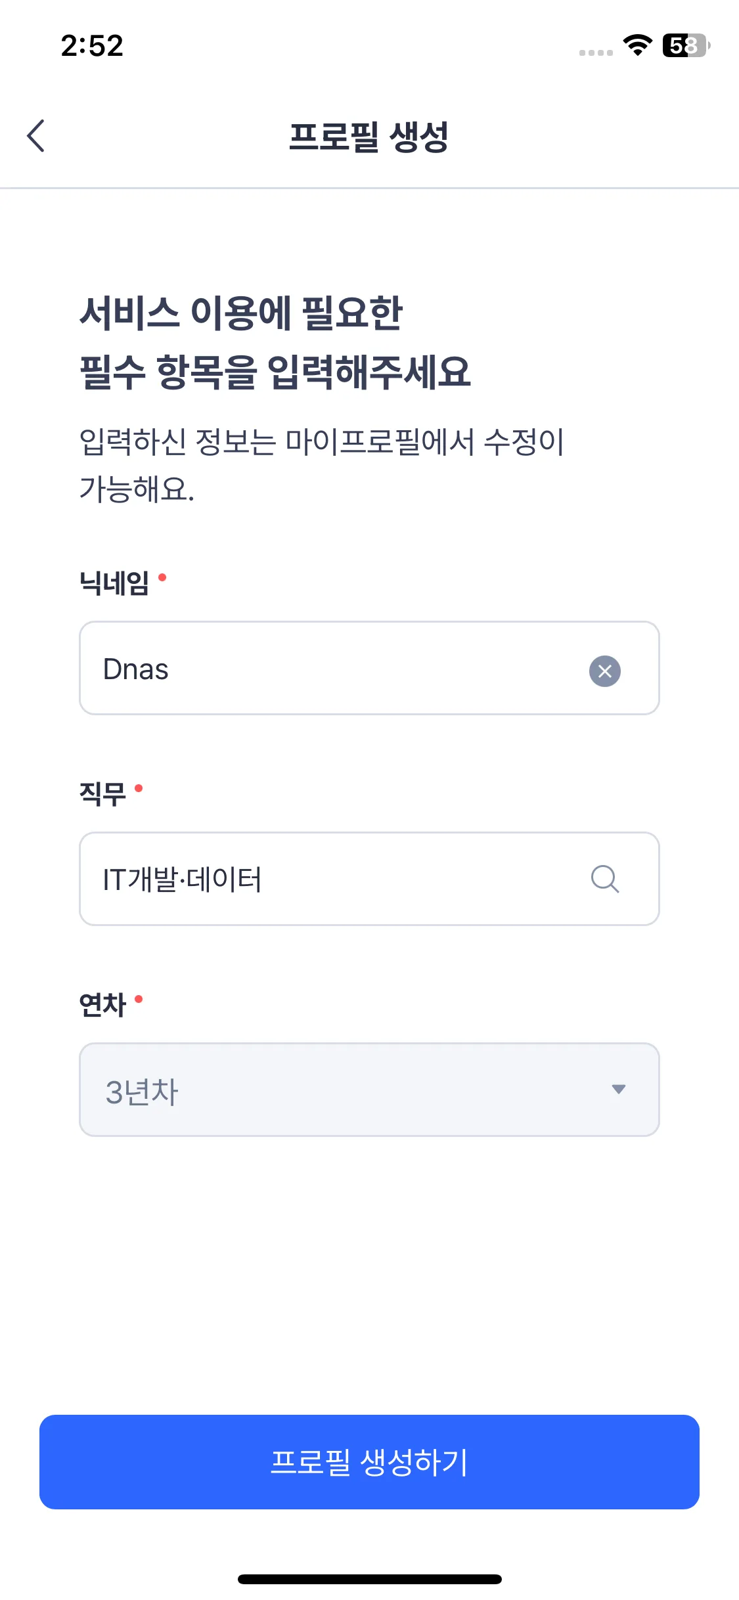Tap the clock showing 2:52
The width and height of the screenshot is (739, 1600).
[x=92, y=46]
